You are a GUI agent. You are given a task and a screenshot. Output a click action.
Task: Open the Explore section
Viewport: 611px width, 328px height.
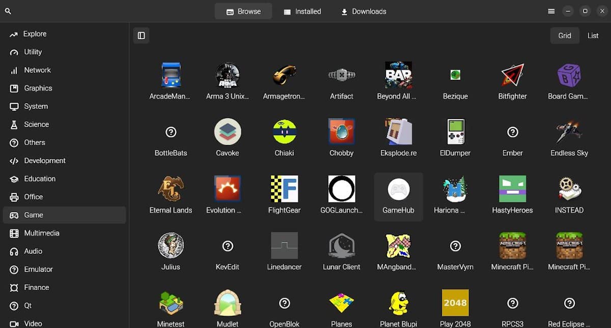[35, 34]
